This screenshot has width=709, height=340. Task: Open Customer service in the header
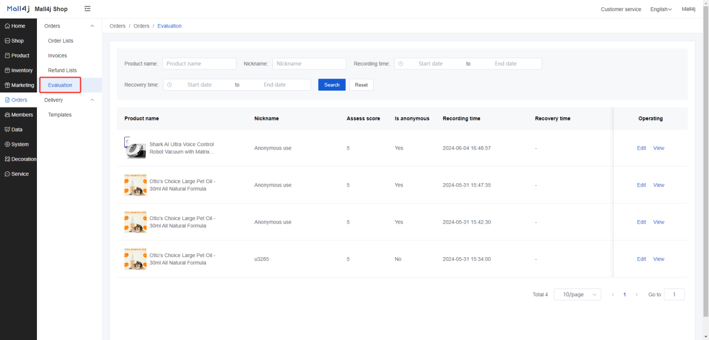621,10
